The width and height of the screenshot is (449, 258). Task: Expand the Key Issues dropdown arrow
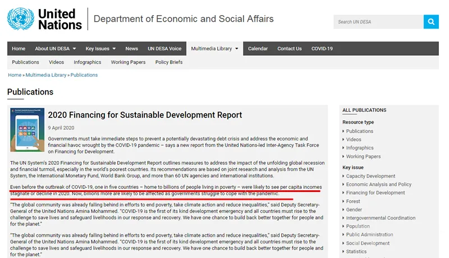(x=114, y=49)
